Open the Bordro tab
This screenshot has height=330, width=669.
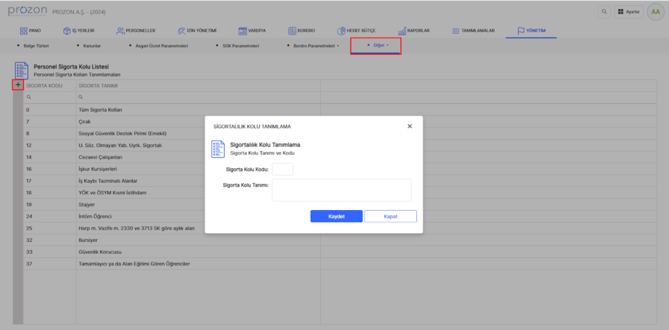[x=302, y=31]
